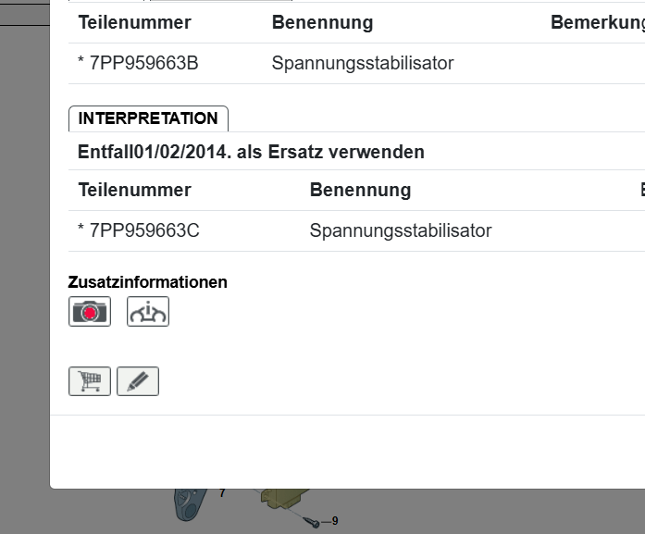Open the camera photo icon

90,312
